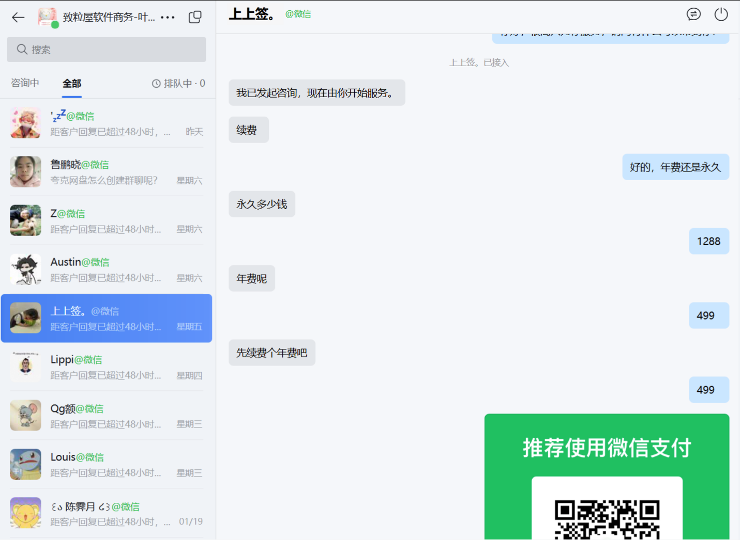Image resolution: width=740 pixels, height=540 pixels.
Task: Switch to the 咨询中 tab
Action: (x=24, y=83)
